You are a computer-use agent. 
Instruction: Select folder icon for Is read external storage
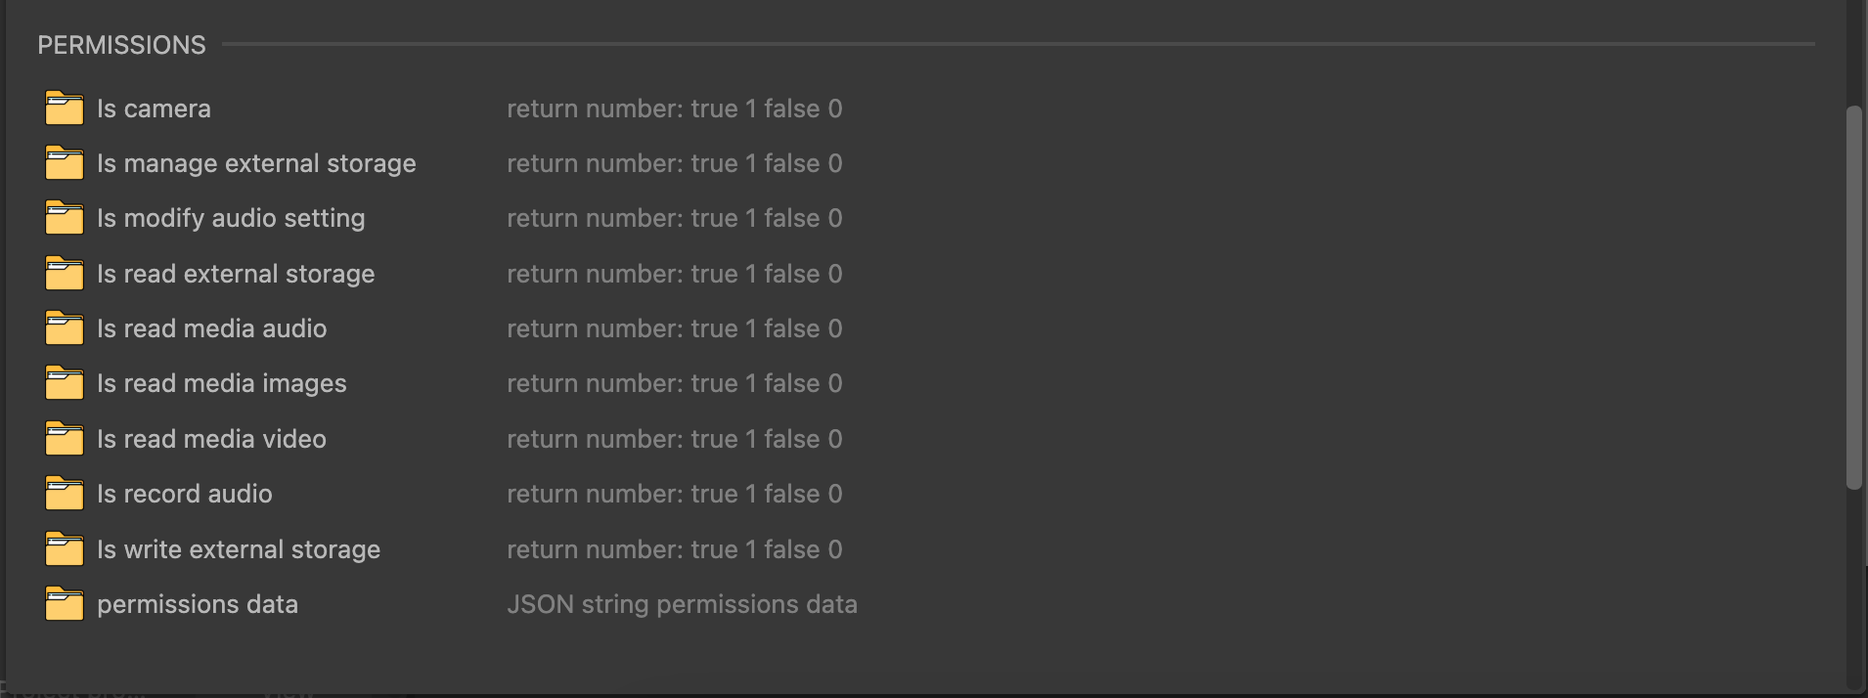(65, 274)
